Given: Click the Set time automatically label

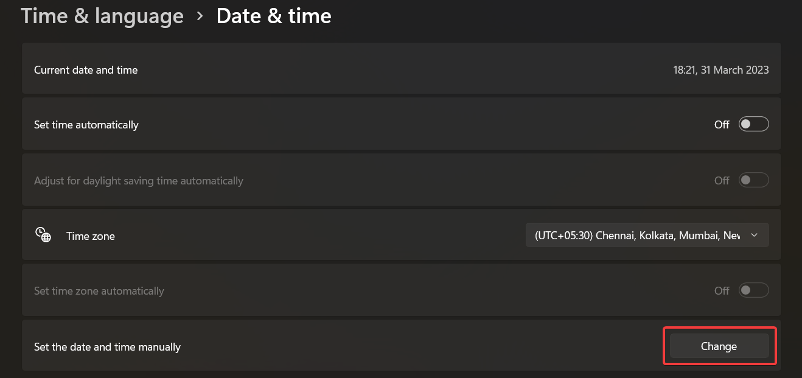Looking at the screenshot, I should click(x=86, y=125).
